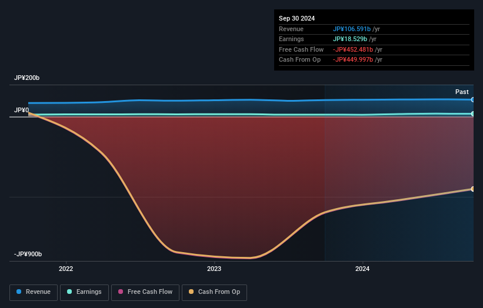Click the Earnings line end-point marker
This screenshot has height=308, width=483.
472,114
